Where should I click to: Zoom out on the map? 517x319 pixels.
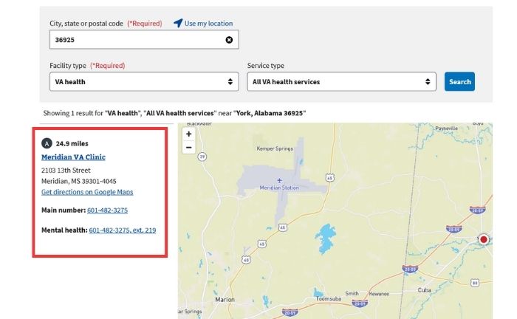pos(189,147)
